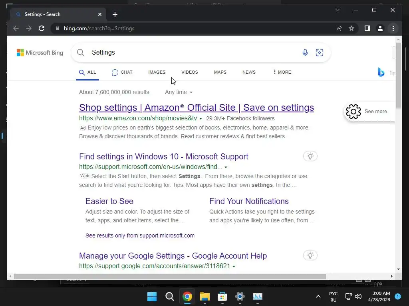Expand arrow next to support.google.com URL
This screenshot has width=409, height=306.
tap(234, 266)
